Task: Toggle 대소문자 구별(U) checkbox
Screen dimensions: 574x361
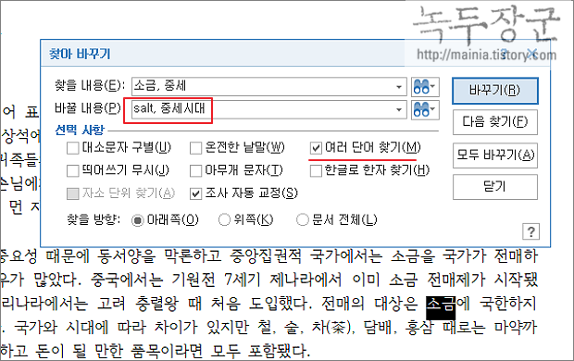Action: click(x=73, y=148)
